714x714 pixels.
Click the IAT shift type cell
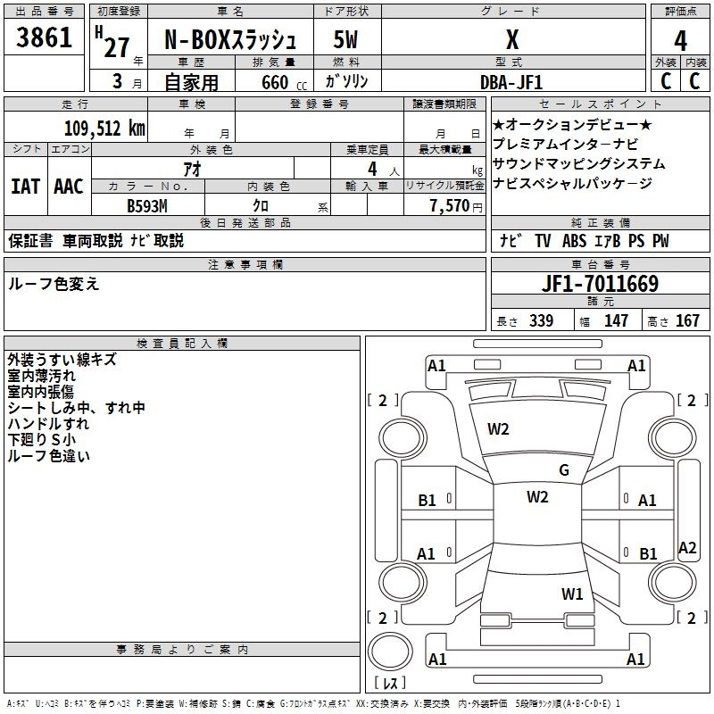tap(25, 187)
